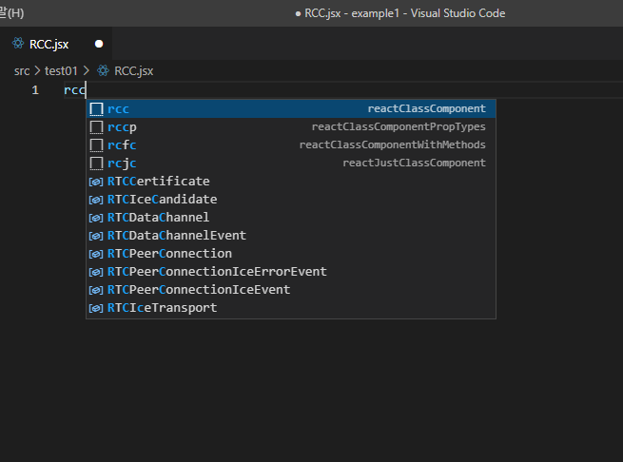Viewport: 623px width, 462px height.
Task: Open the Help (H) menu
Action: [12, 13]
